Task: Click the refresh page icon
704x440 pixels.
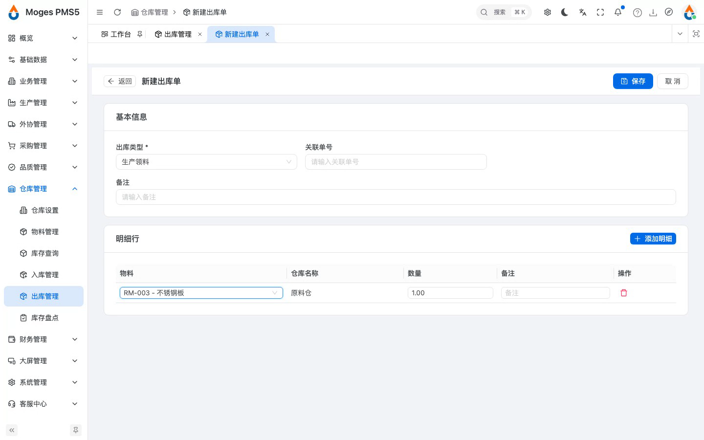Action: click(117, 12)
